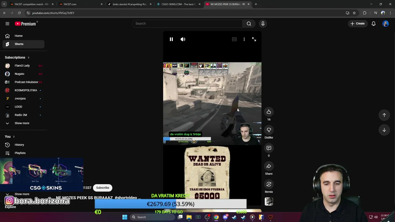Image resolution: width=395 pixels, height=222 pixels.
Task: Open the Short's three-dot more options menu
Action: pos(244,39)
